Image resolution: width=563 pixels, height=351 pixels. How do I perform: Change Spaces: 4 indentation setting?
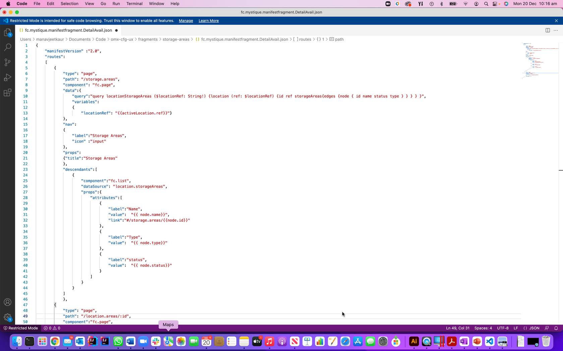[483, 328]
